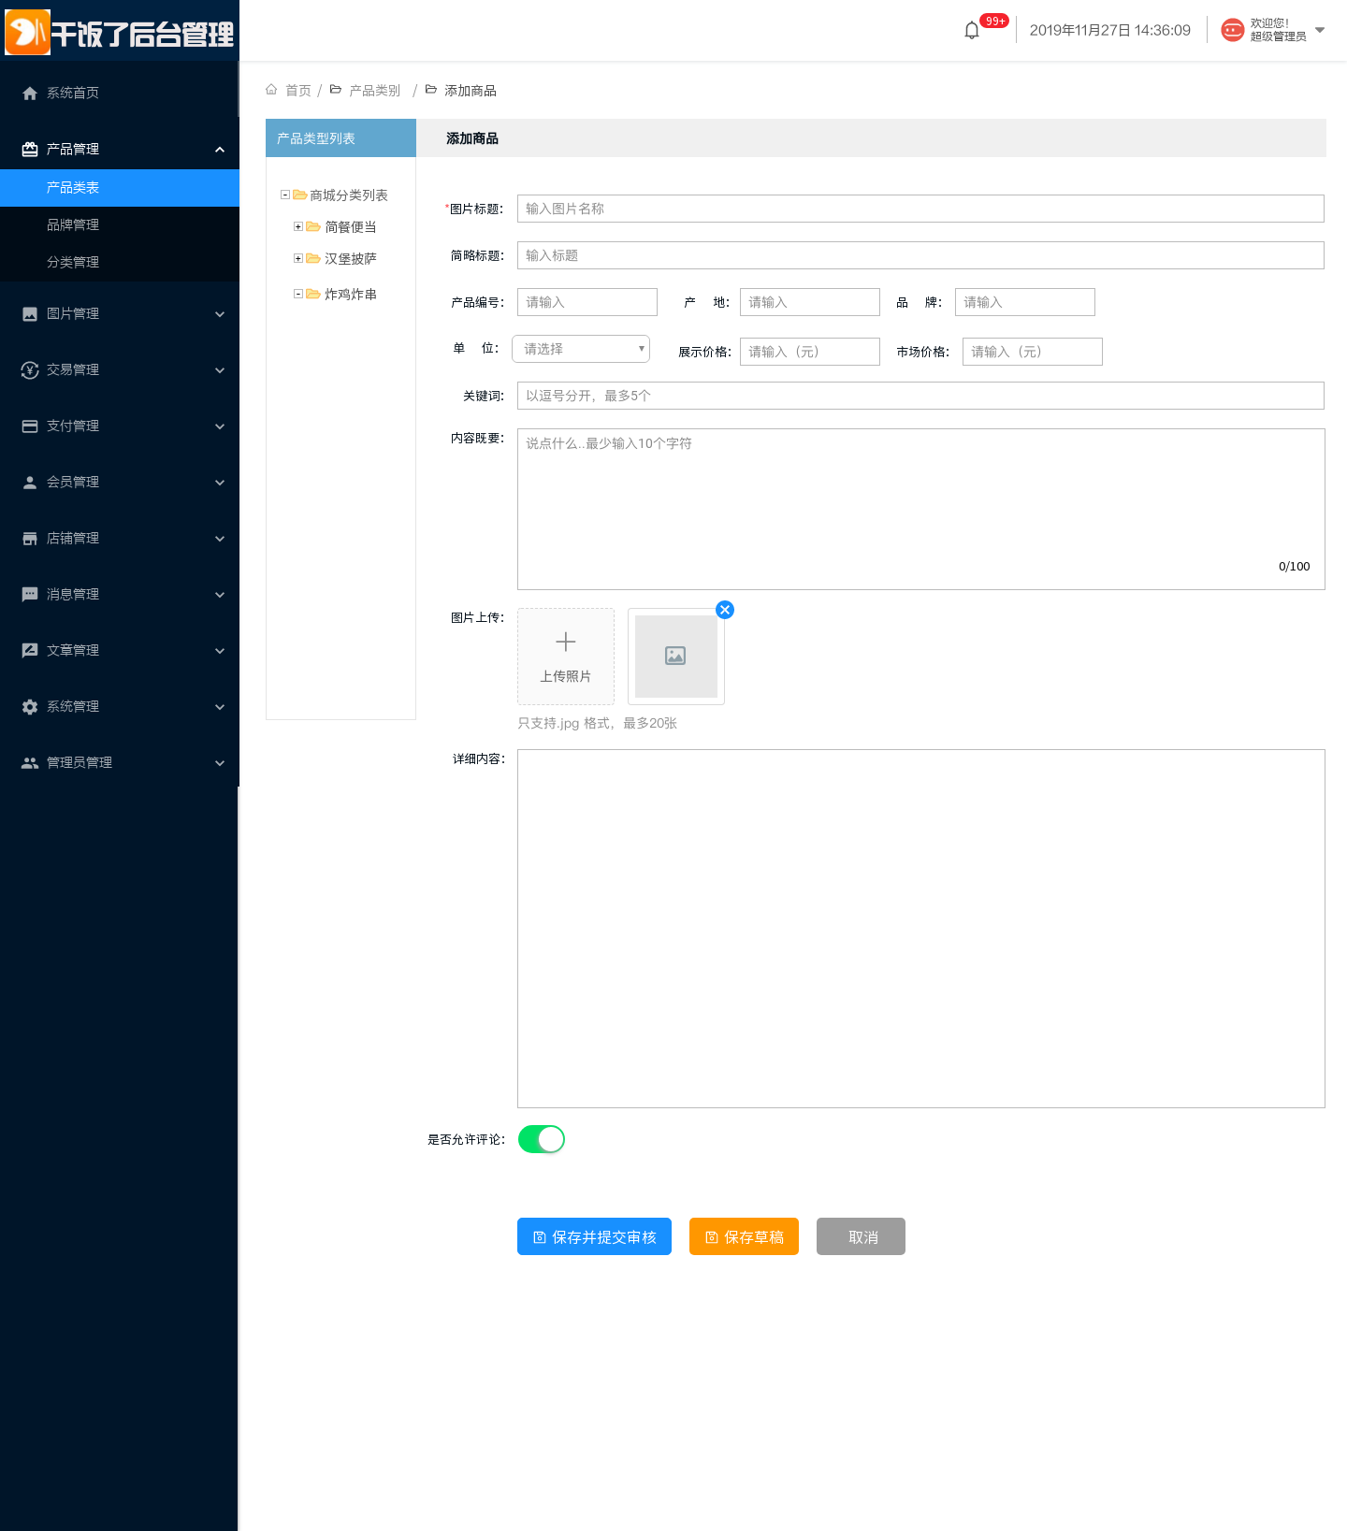This screenshot has height=1531, width=1347.
Task: Collapse the 产品管理 menu chevron
Action: tap(220, 150)
